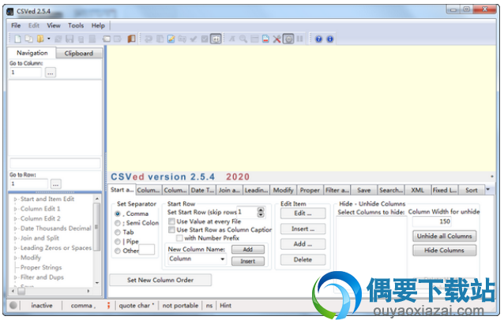Increase the skip rows spinner value
The image size is (504, 320).
pyautogui.click(x=261, y=210)
